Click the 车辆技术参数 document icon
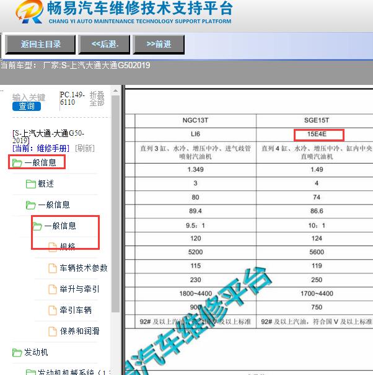373x375 pixels. [53, 268]
